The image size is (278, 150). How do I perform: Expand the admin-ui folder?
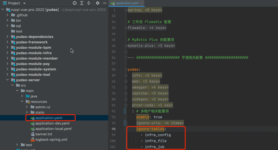(27, 107)
